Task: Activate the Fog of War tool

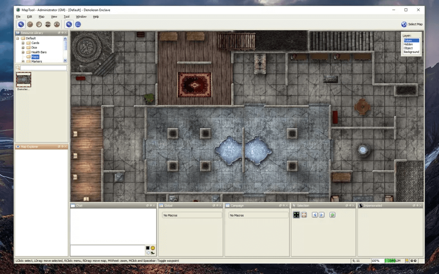Action: 48,24
